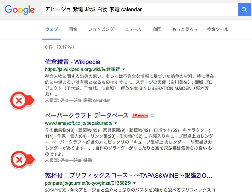Click the result count text 6 件

(49, 47)
